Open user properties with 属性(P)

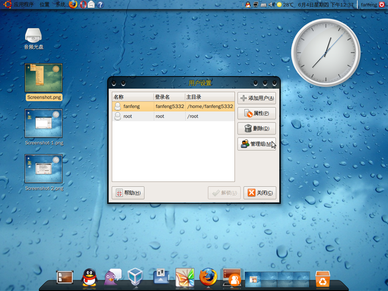click(x=257, y=113)
